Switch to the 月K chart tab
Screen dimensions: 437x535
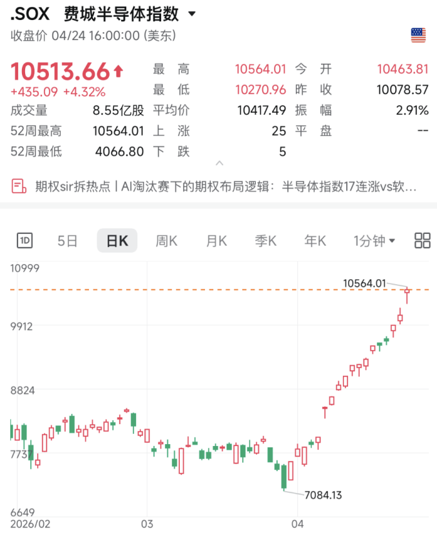pyautogui.click(x=216, y=241)
